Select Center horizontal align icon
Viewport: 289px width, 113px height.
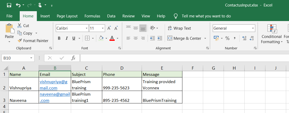136,38
